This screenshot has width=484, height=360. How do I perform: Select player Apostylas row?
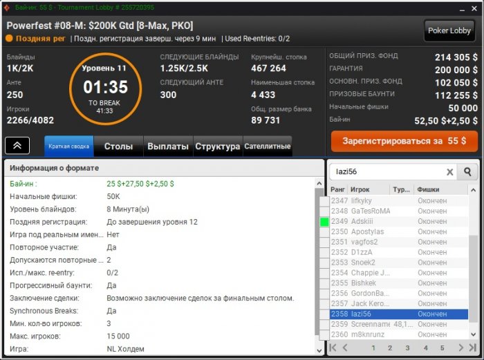[399, 231]
